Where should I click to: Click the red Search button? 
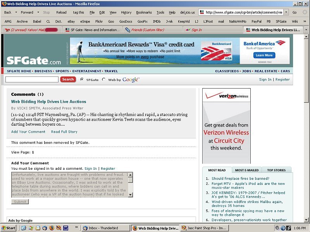coord(68,79)
